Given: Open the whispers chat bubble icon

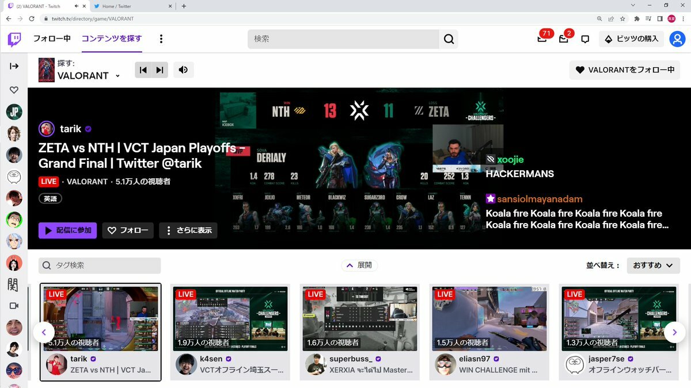Looking at the screenshot, I should (x=585, y=39).
